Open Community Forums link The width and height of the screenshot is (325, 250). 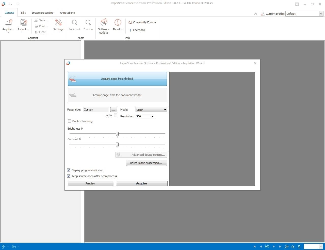142,22
